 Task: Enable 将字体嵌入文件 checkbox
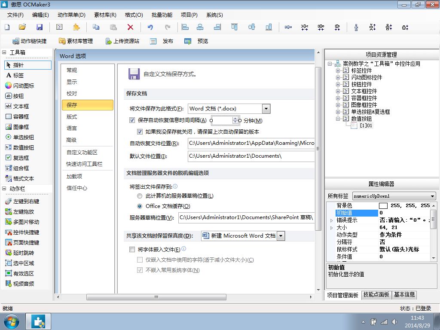[x=132, y=249]
